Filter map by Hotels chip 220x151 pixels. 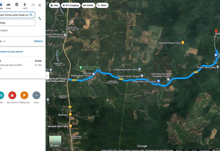tap(88, 5)
